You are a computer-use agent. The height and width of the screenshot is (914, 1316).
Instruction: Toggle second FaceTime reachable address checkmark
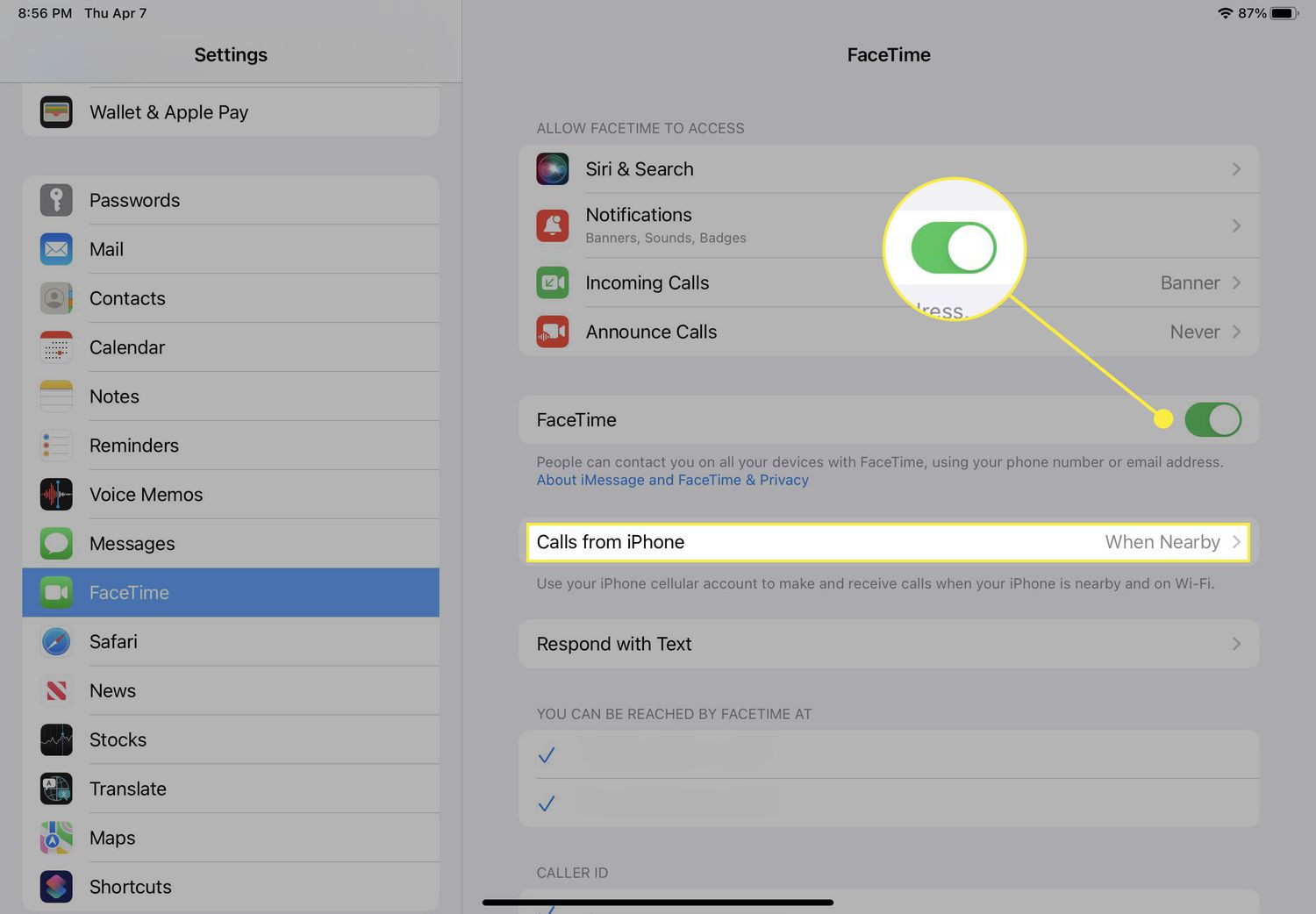pos(547,803)
